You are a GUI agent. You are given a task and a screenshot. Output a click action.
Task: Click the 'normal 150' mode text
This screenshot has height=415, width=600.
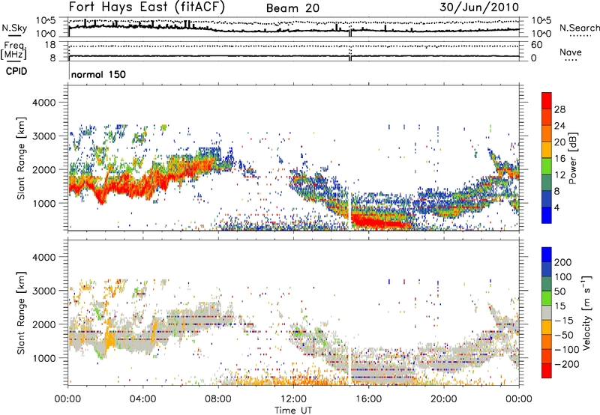[98, 75]
